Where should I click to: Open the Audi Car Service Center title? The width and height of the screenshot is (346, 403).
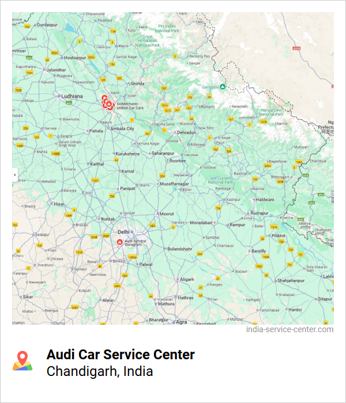click(121, 355)
